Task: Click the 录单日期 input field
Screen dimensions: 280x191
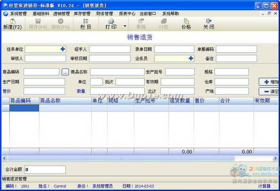Action: [x=174, y=49]
